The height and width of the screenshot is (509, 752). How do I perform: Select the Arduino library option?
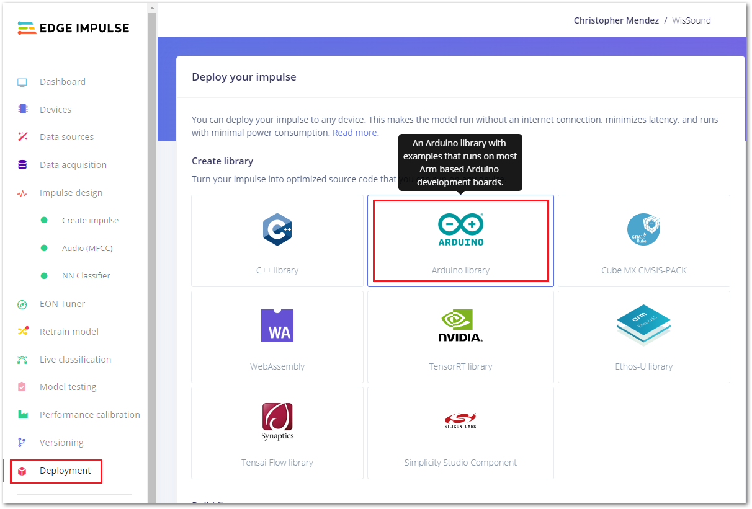click(460, 241)
